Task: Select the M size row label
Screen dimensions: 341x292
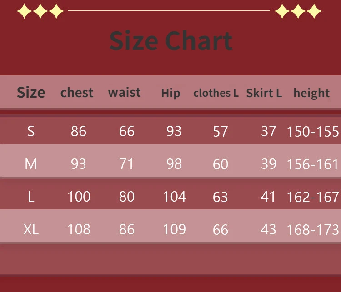Action: tap(31, 163)
